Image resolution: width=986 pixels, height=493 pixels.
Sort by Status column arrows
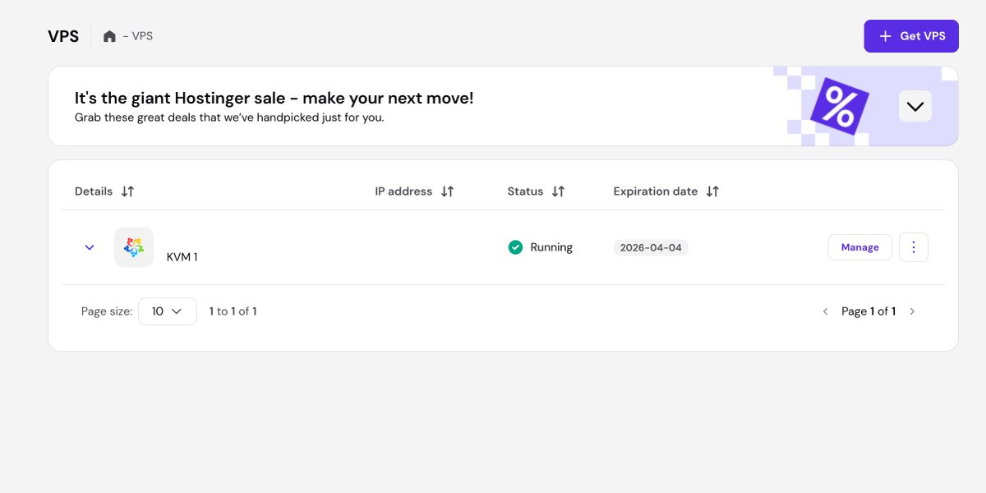tap(558, 191)
